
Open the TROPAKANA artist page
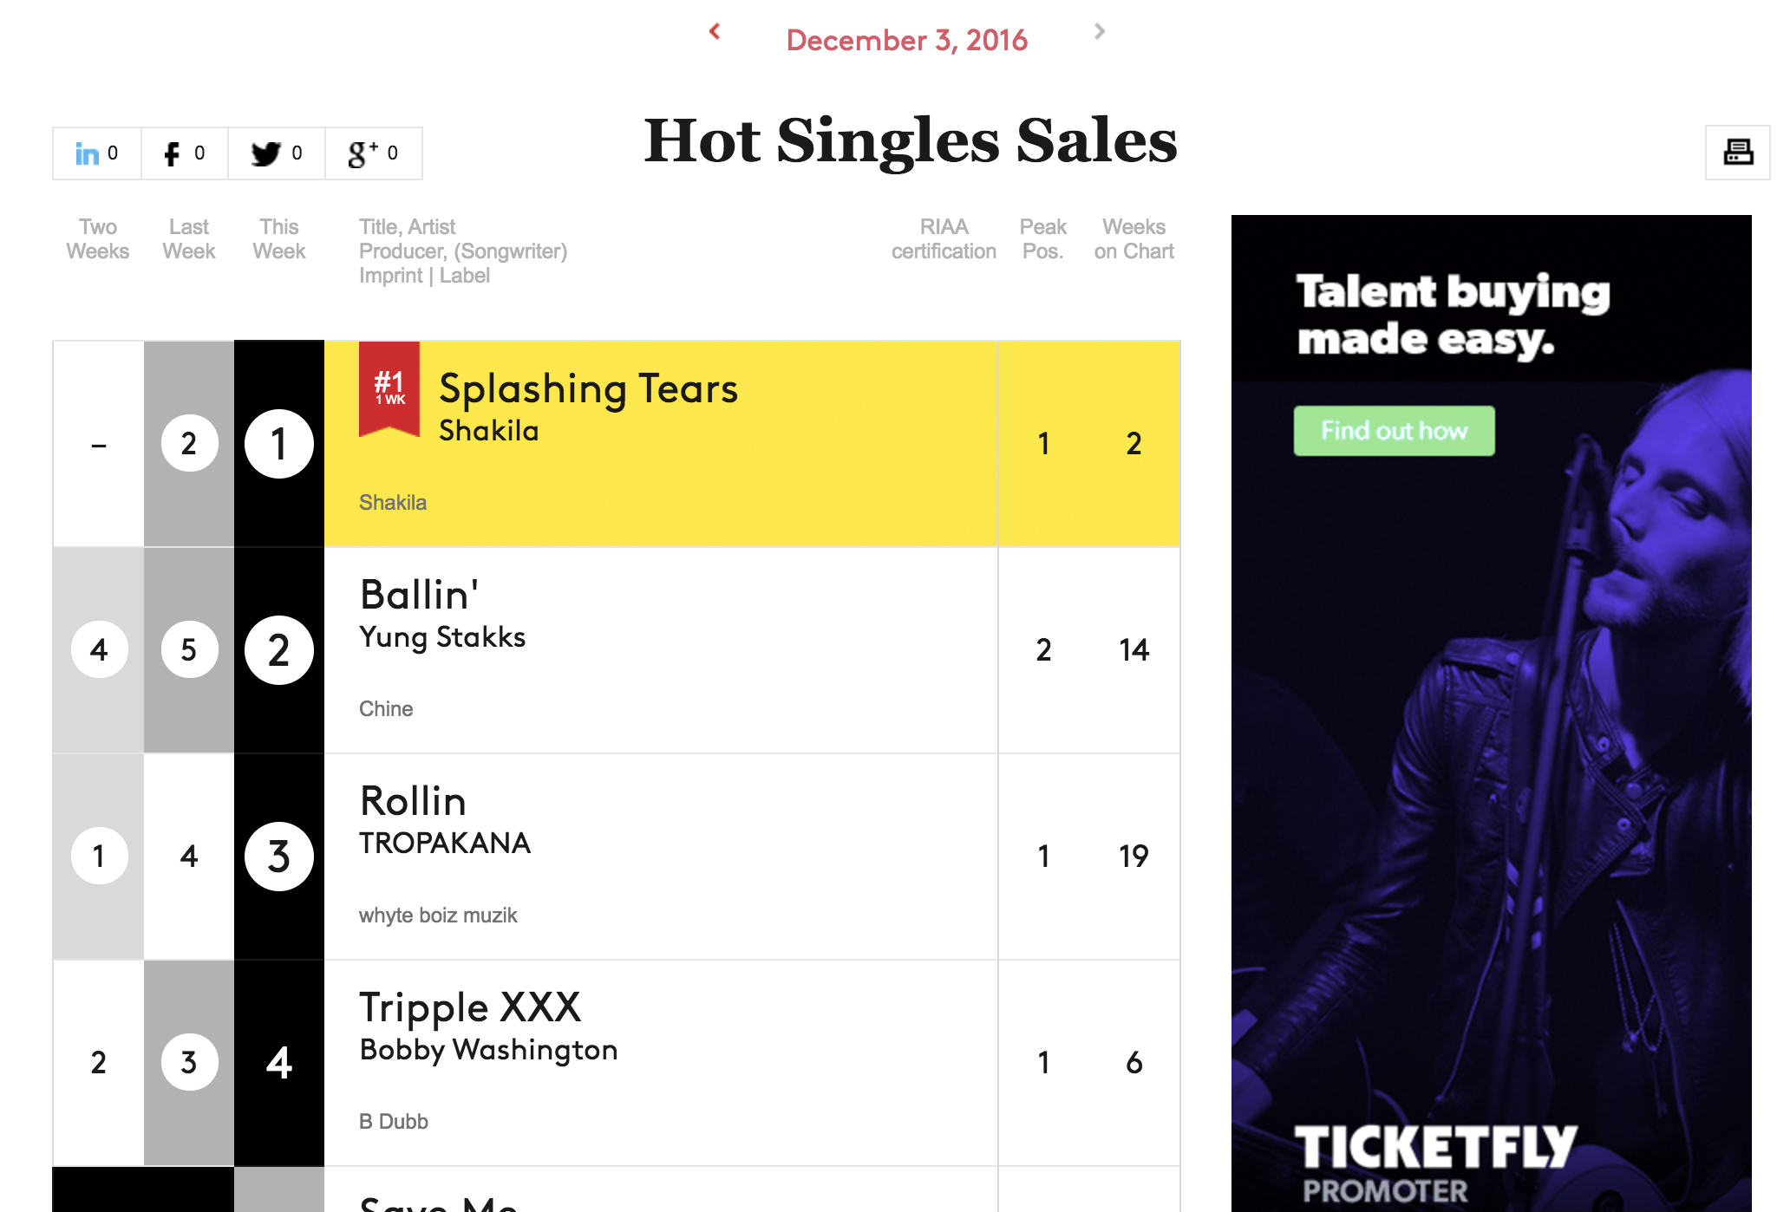(445, 843)
